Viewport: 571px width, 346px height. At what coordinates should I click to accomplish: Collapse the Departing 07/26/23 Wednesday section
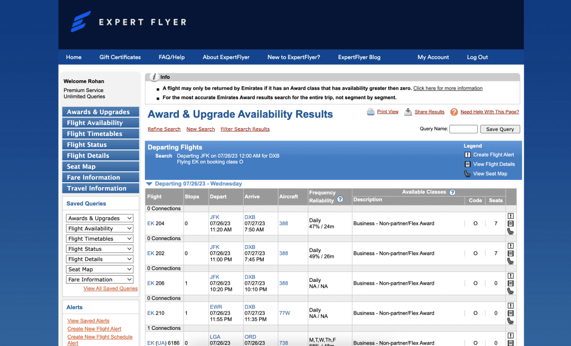point(149,184)
